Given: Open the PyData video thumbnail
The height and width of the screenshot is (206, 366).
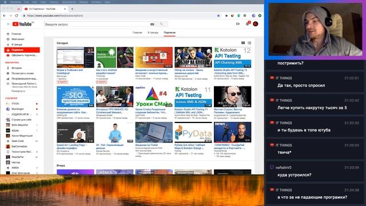Looking at the screenshot, I should click(x=193, y=132).
